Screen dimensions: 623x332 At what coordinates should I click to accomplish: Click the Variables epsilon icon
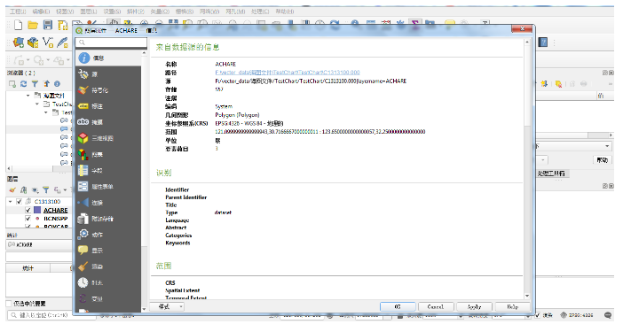[x=83, y=298]
